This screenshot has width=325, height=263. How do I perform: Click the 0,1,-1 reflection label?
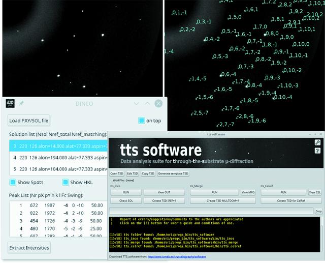[x=179, y=13]
